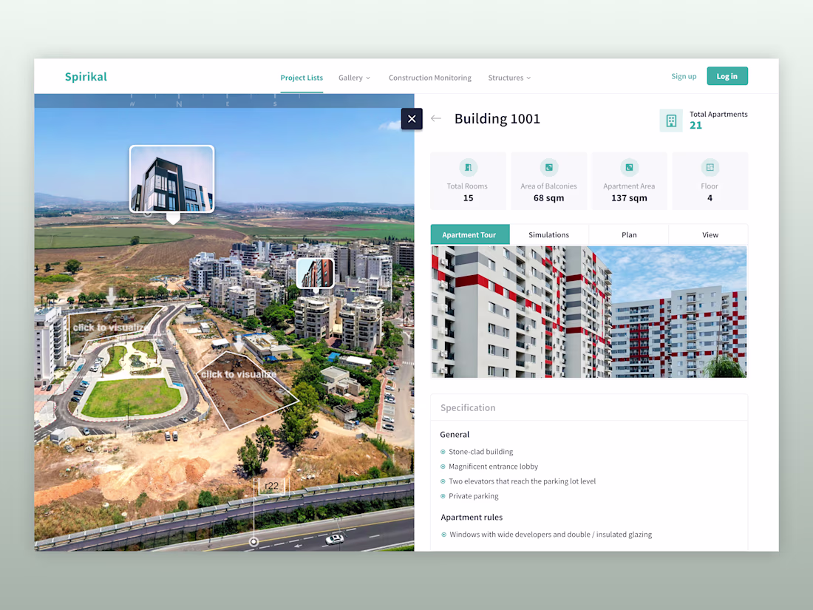Click the '15' total rooms value
The height and width of the screenshot is (610, 813).
click(468, 198)
